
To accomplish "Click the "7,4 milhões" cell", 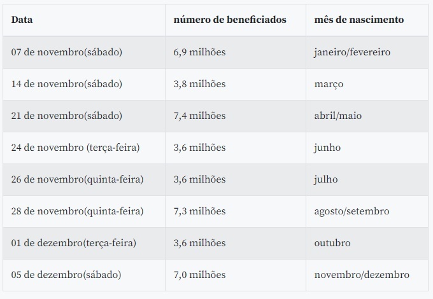I will [199, 116].
